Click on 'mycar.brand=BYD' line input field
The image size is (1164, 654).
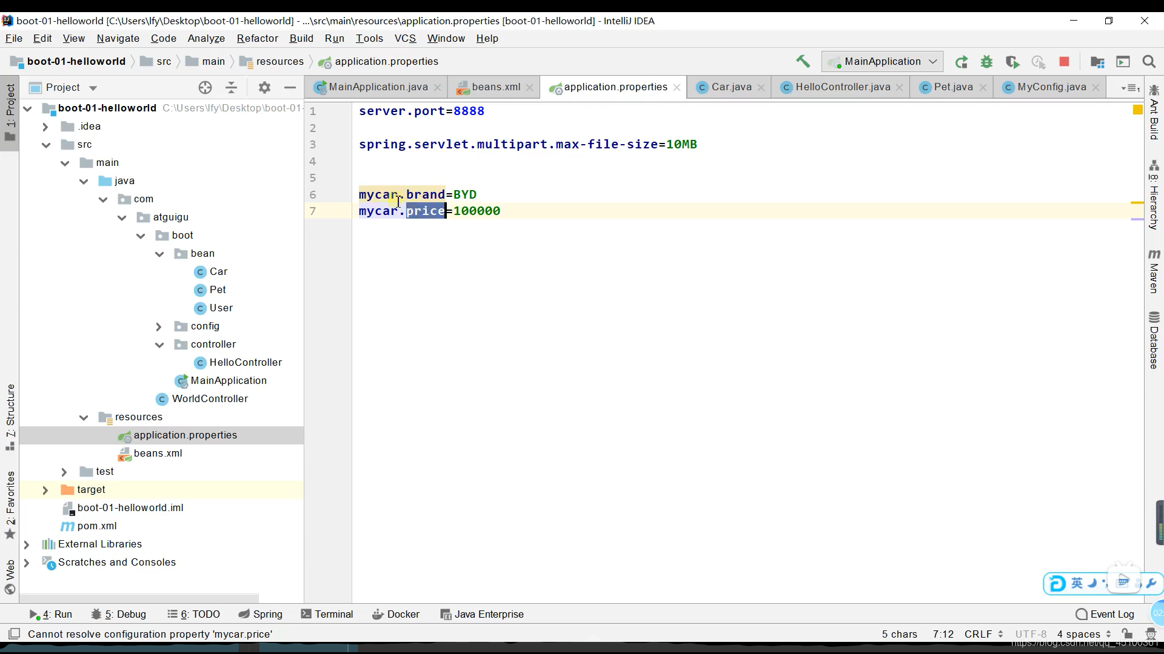pyautogui.click(x=419, y=194)
